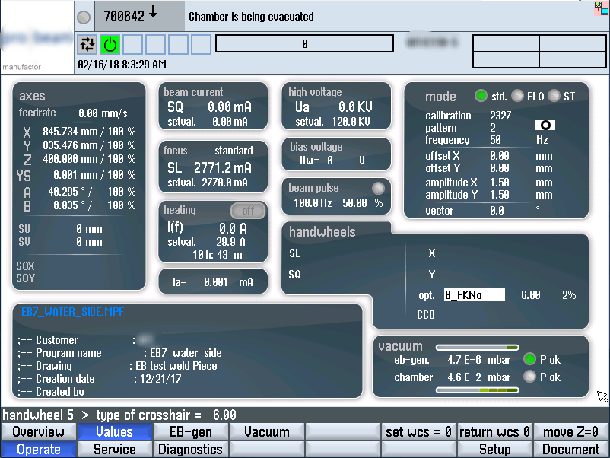Open the Vacuum tab

pos(266,432)
